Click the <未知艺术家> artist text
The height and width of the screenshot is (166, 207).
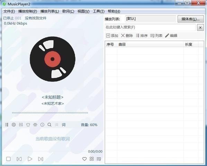(53, 104)
